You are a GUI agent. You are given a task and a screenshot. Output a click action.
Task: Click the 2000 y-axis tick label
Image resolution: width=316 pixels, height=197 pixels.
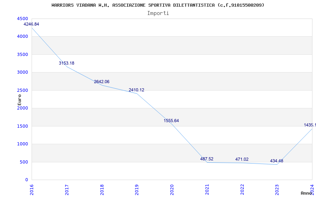tap(23, 108)
